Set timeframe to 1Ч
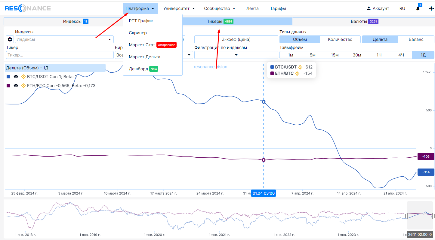 pos(379,55)
